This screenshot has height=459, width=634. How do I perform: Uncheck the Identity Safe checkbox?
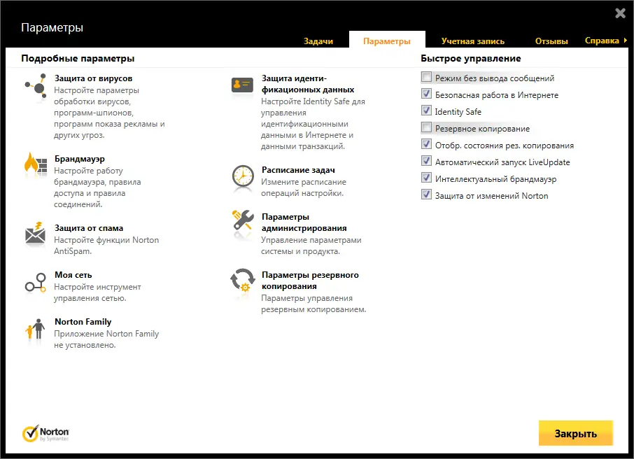coord(426,111)
